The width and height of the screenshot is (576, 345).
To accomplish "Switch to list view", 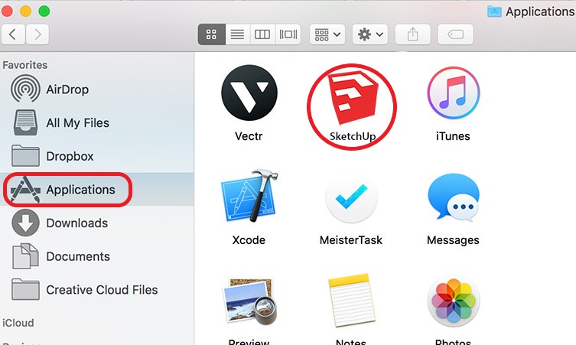I will 237,34.
